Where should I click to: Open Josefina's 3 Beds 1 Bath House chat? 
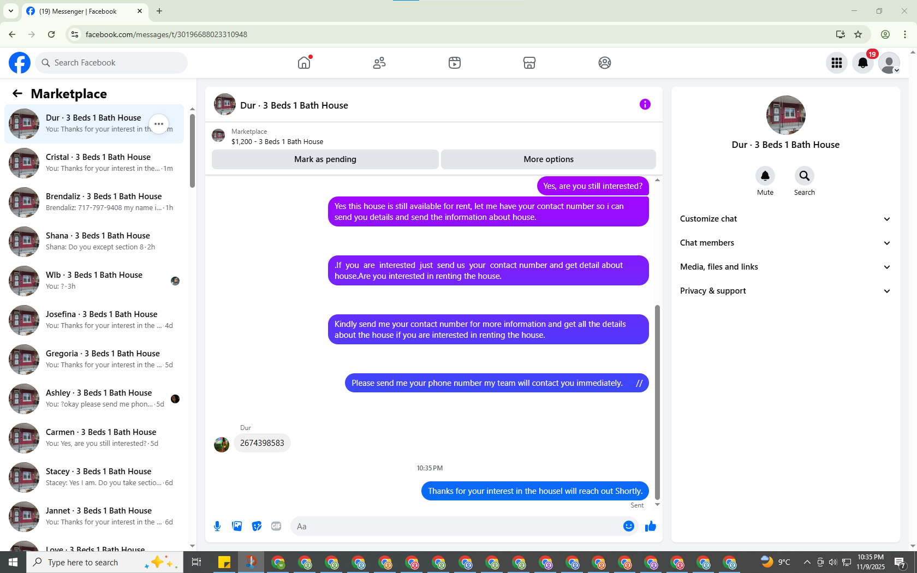(94, 320)
